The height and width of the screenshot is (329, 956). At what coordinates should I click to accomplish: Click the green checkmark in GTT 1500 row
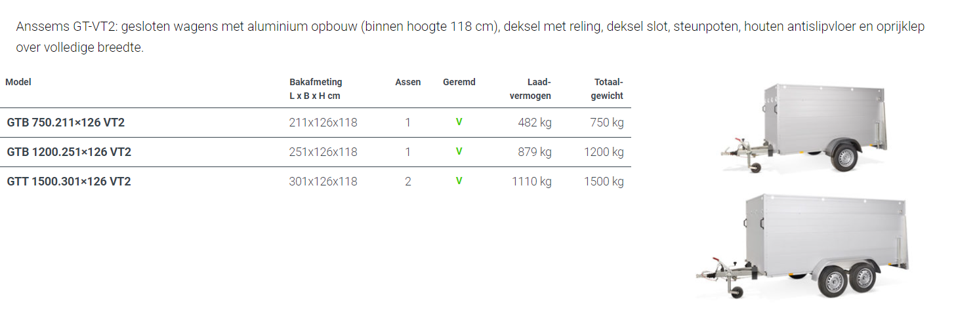point(459,181)
